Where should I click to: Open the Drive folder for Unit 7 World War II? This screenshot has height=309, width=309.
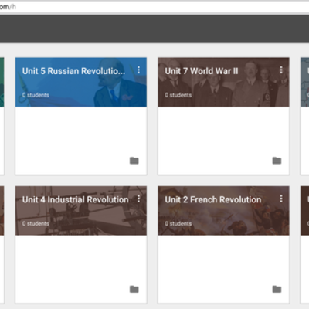pyautogui.click(x=277, y=161)
